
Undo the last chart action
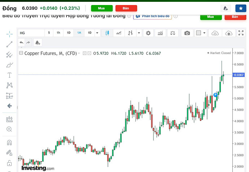click(x=21, y=42)
